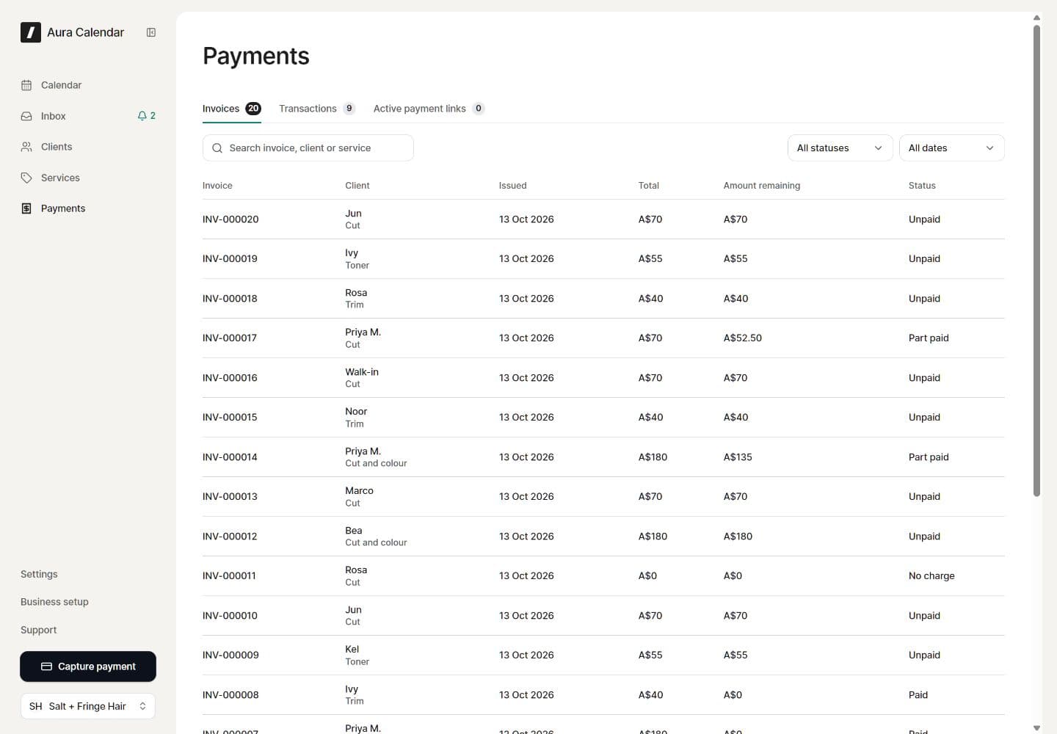The width and height of the screenshot is (1057, 734).
Task: Click the Status column header
Action: coord(922,186)
